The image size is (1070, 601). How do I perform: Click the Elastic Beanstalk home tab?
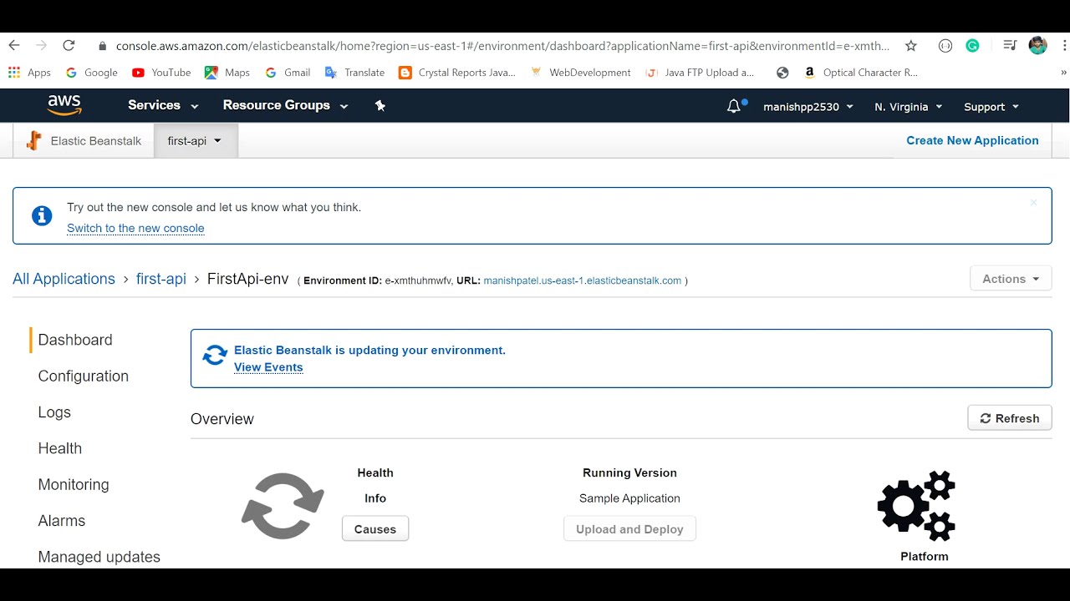(x=84, y=141)
